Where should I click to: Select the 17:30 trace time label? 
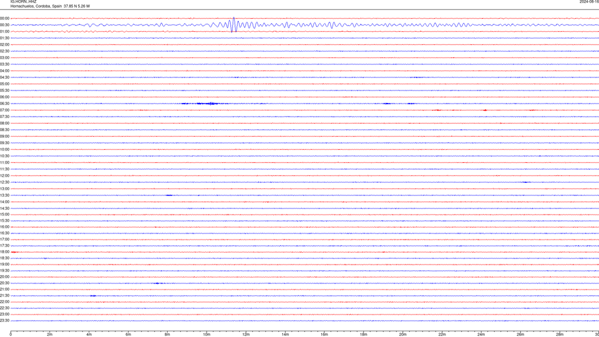[4, 246]
